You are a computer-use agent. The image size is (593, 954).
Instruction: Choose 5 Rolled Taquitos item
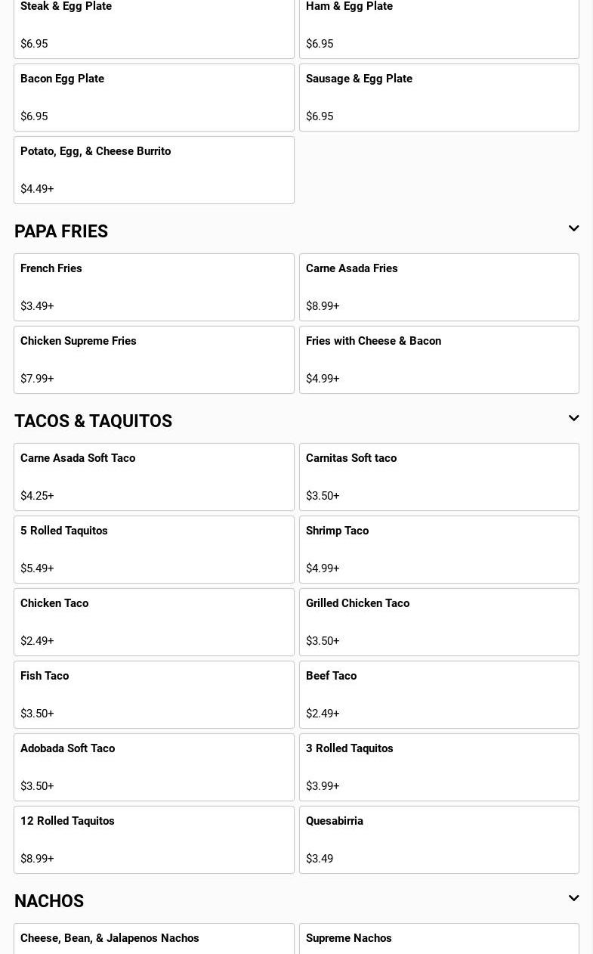(x=153, y=550)
